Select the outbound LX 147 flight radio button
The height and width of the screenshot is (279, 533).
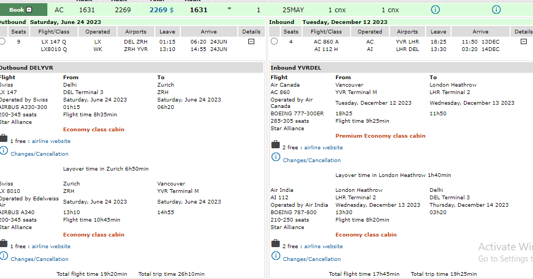point(3,41)
